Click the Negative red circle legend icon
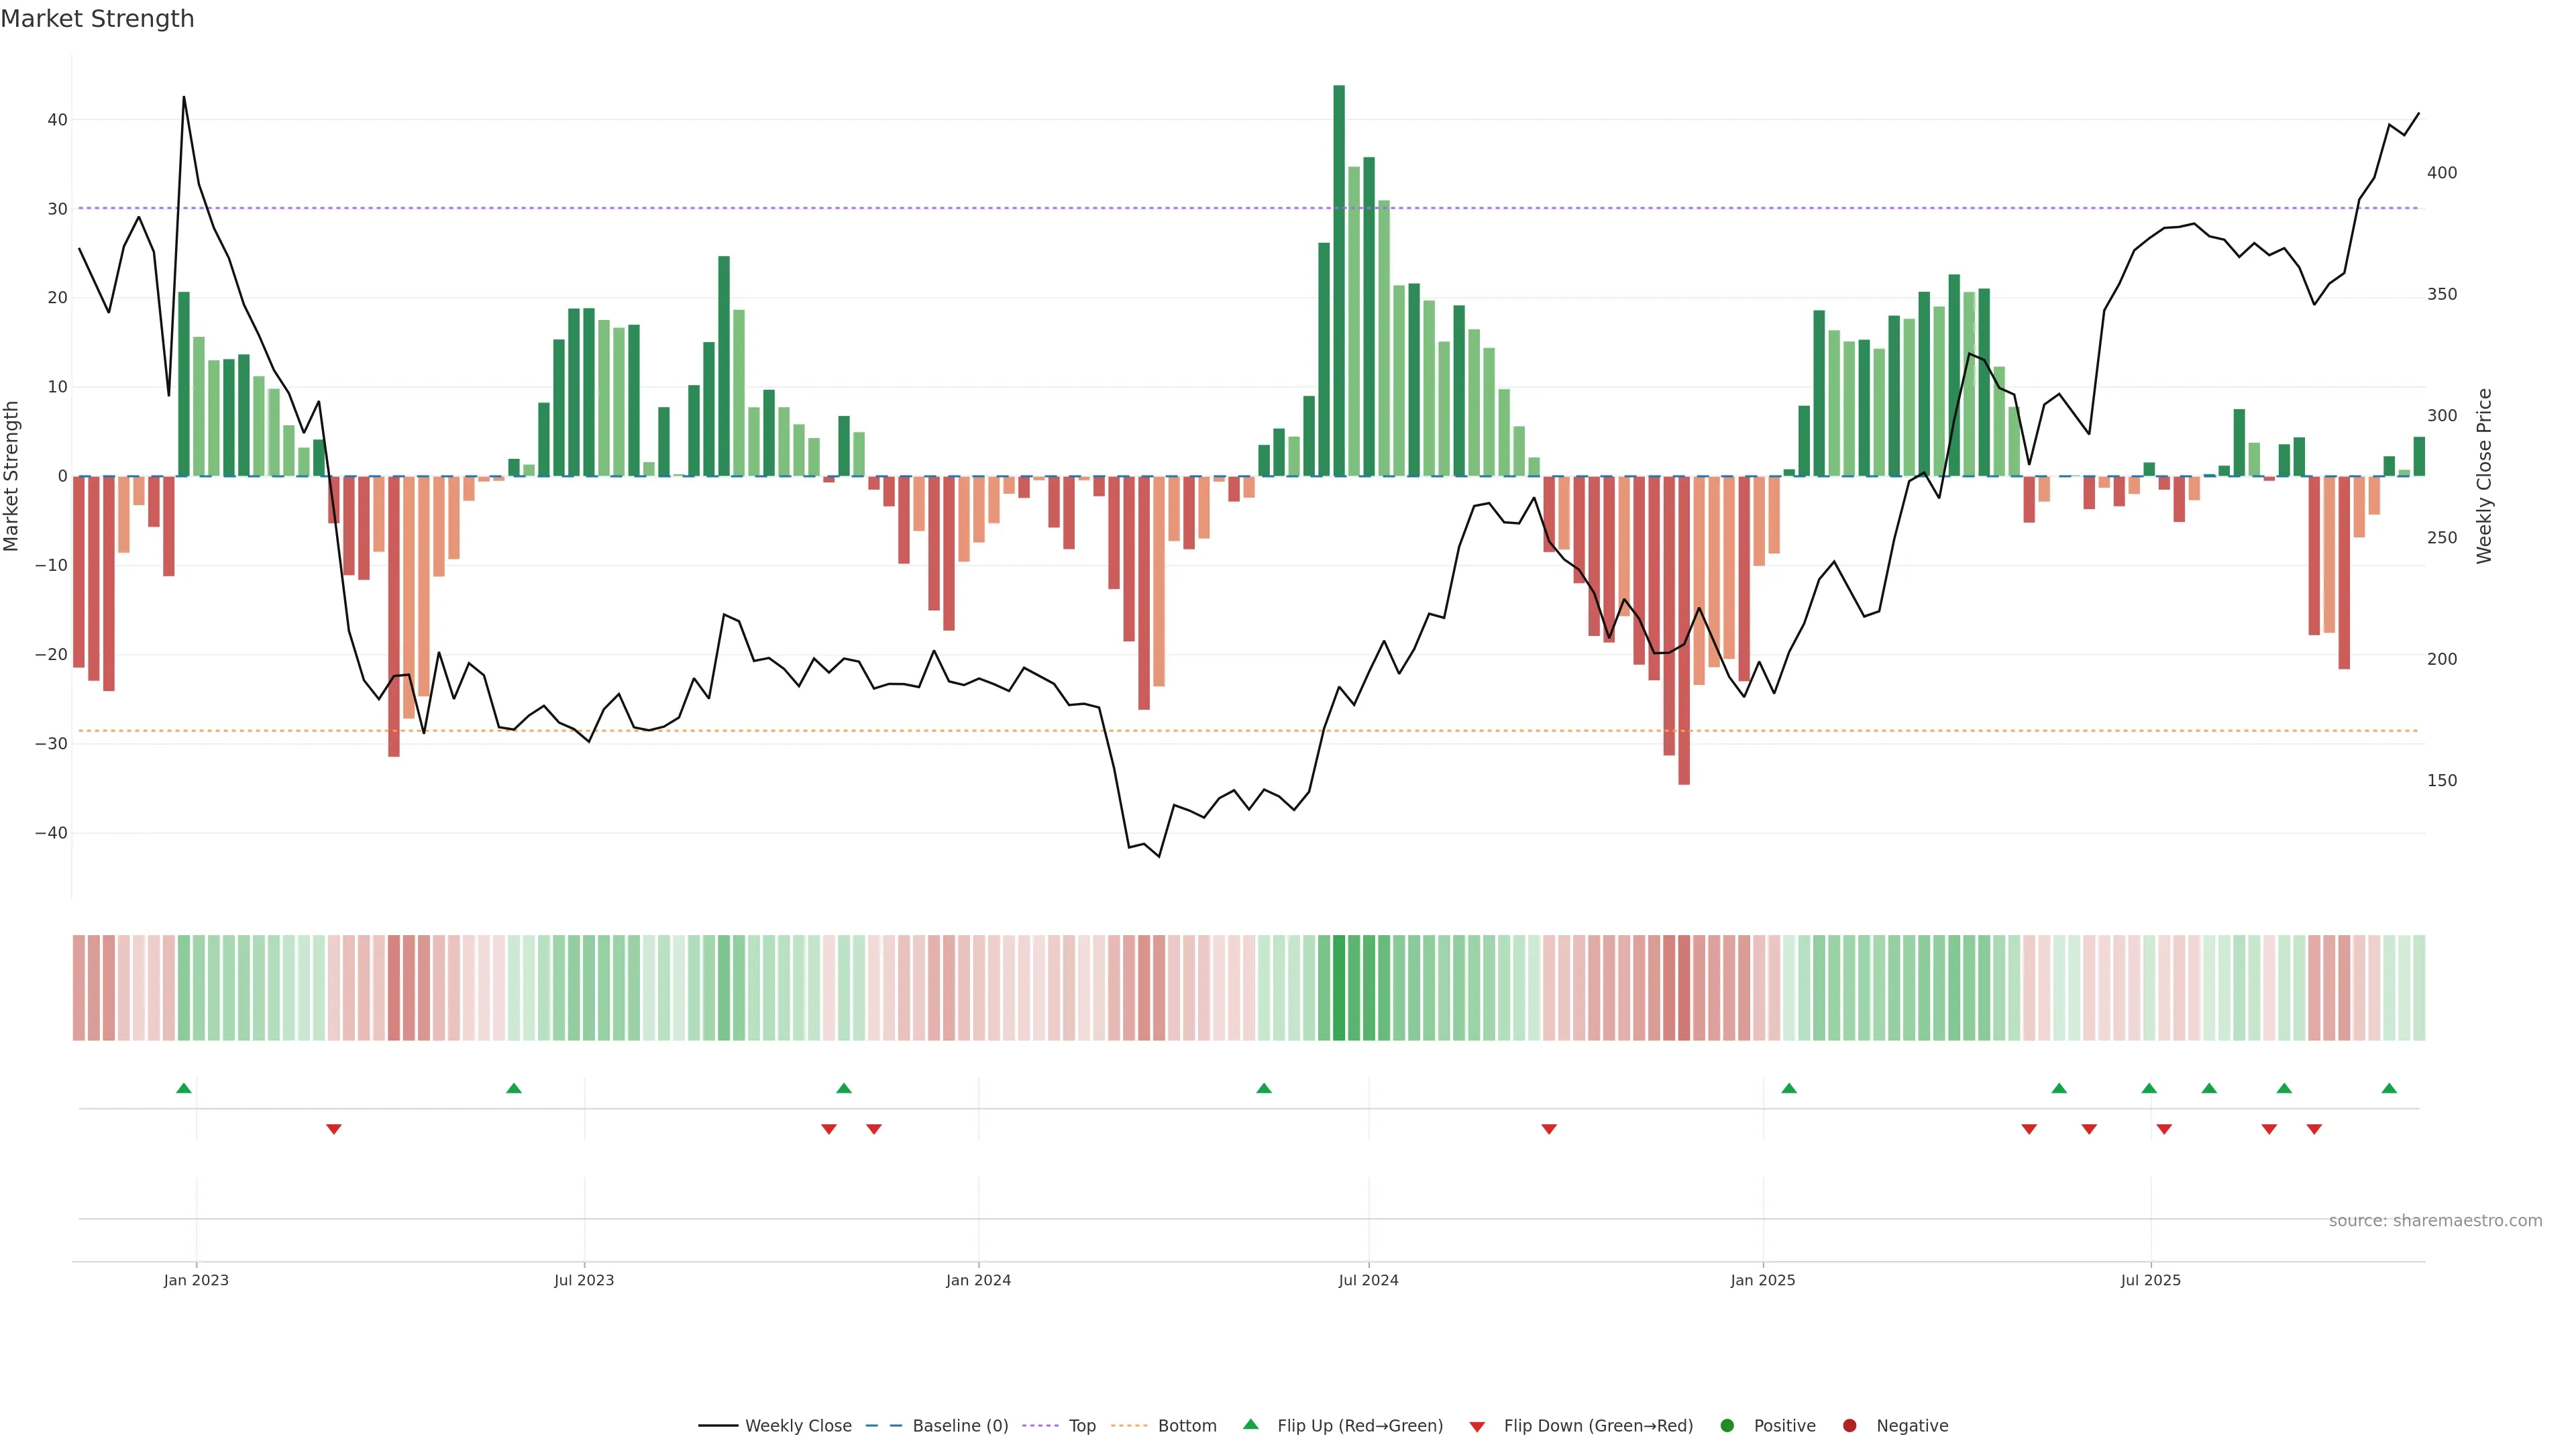Viewport: 2576px width, 1449px height. tap(1850, 1426)
